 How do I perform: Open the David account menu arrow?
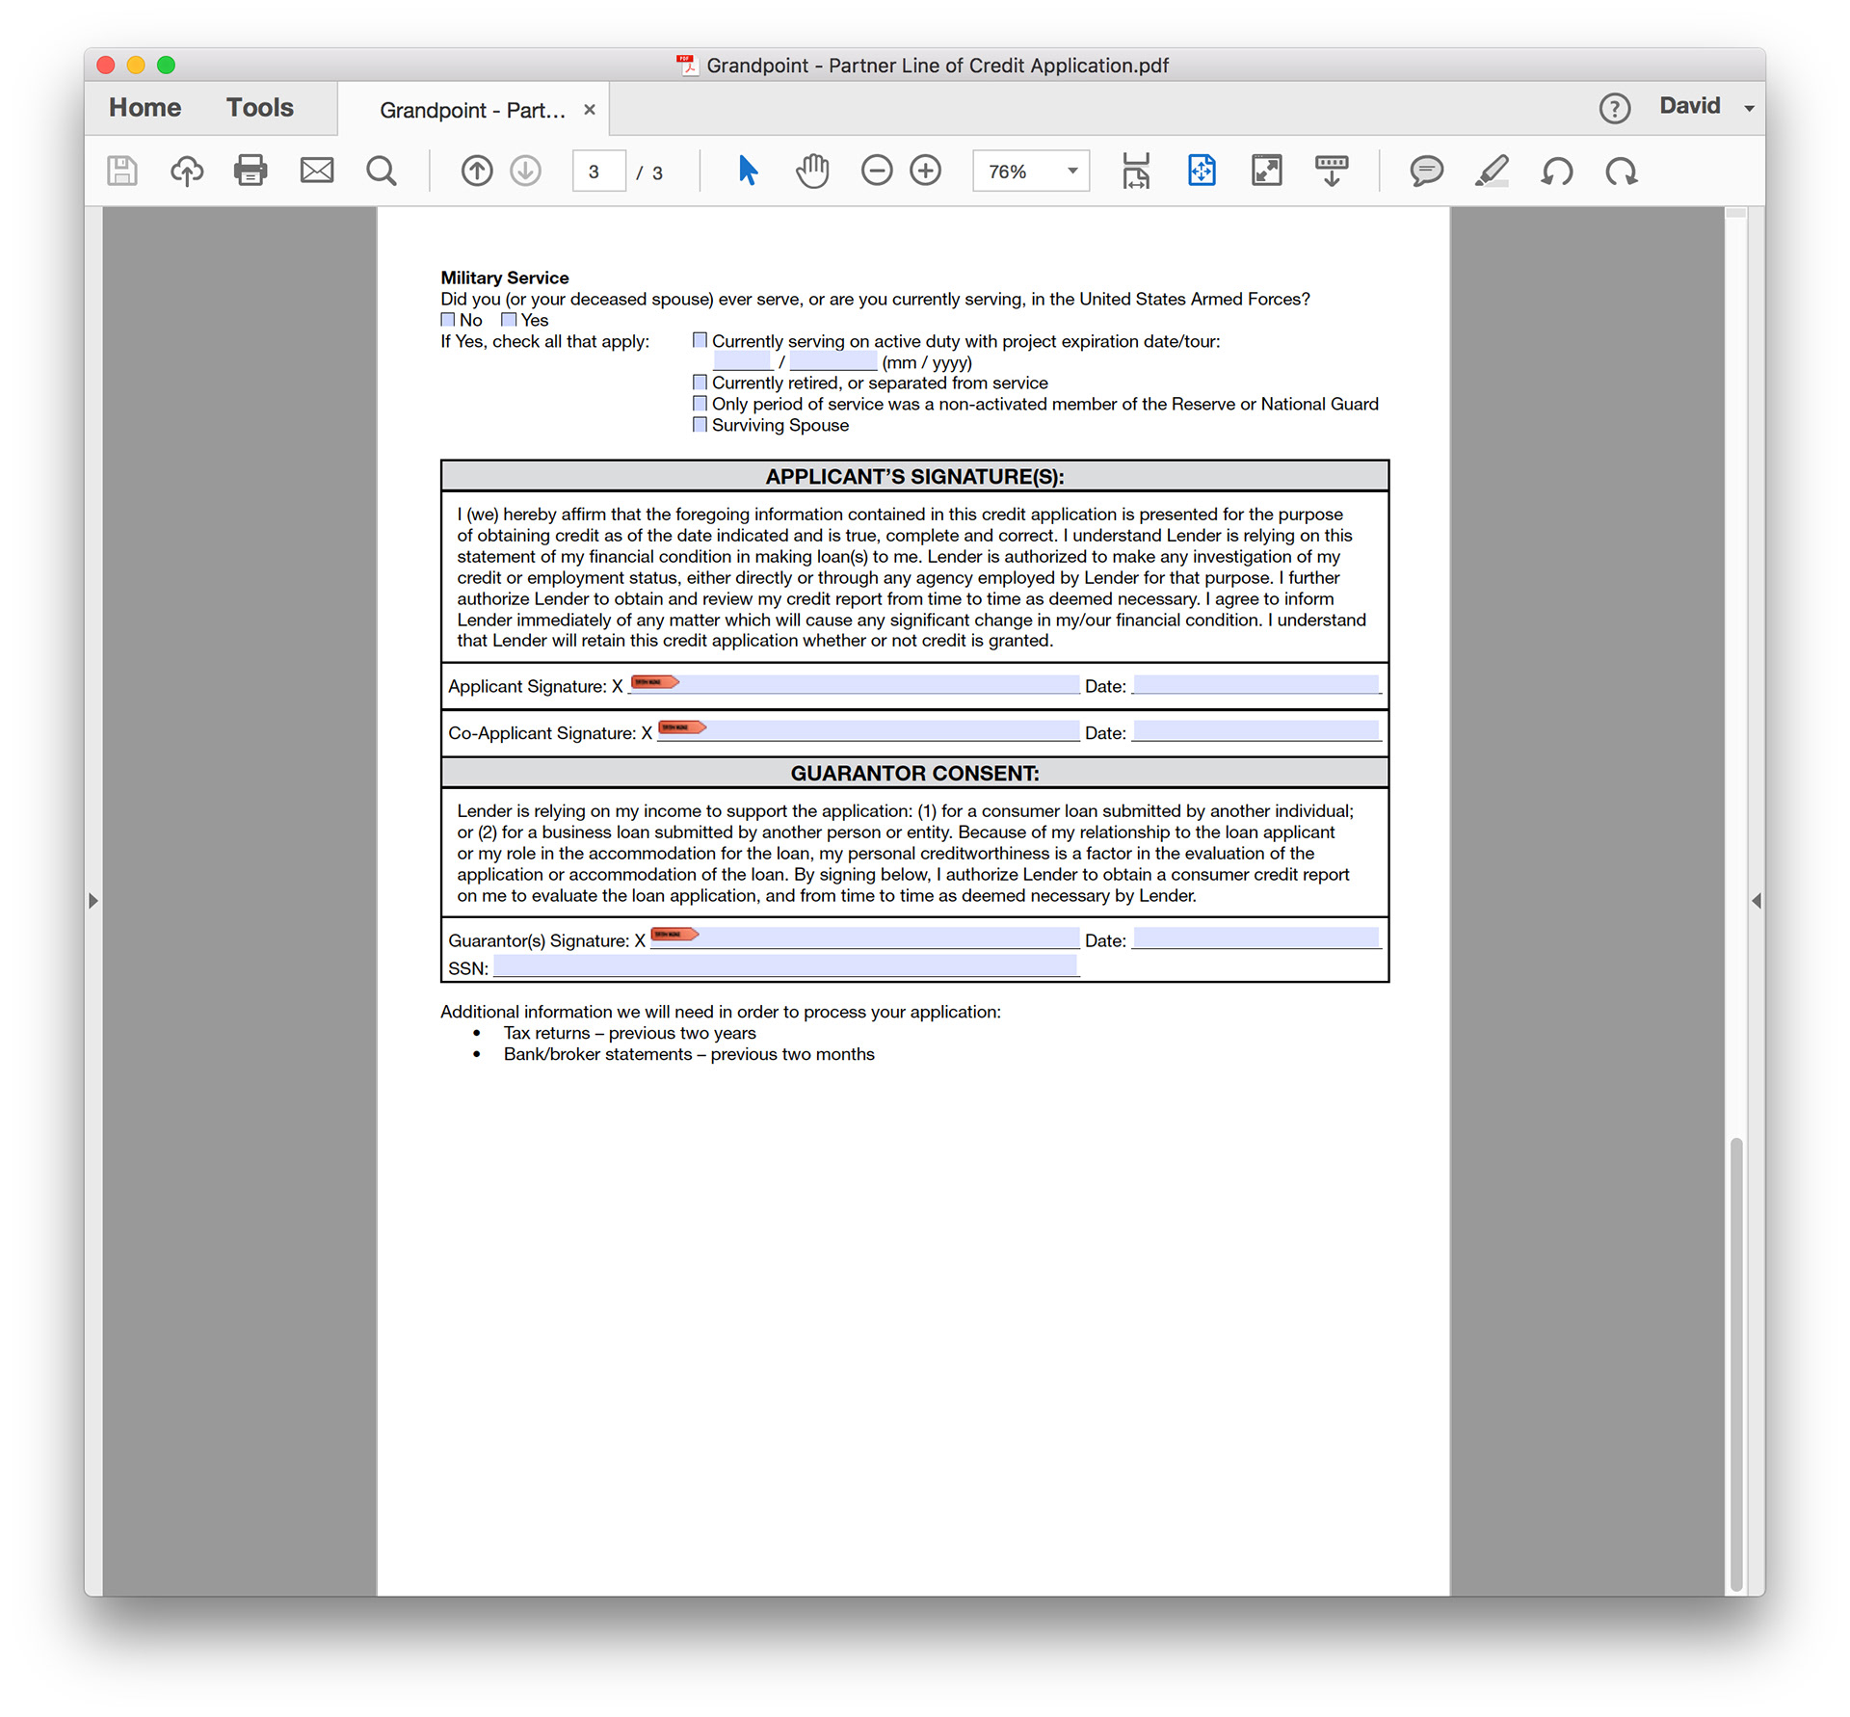pos(1749,108)
